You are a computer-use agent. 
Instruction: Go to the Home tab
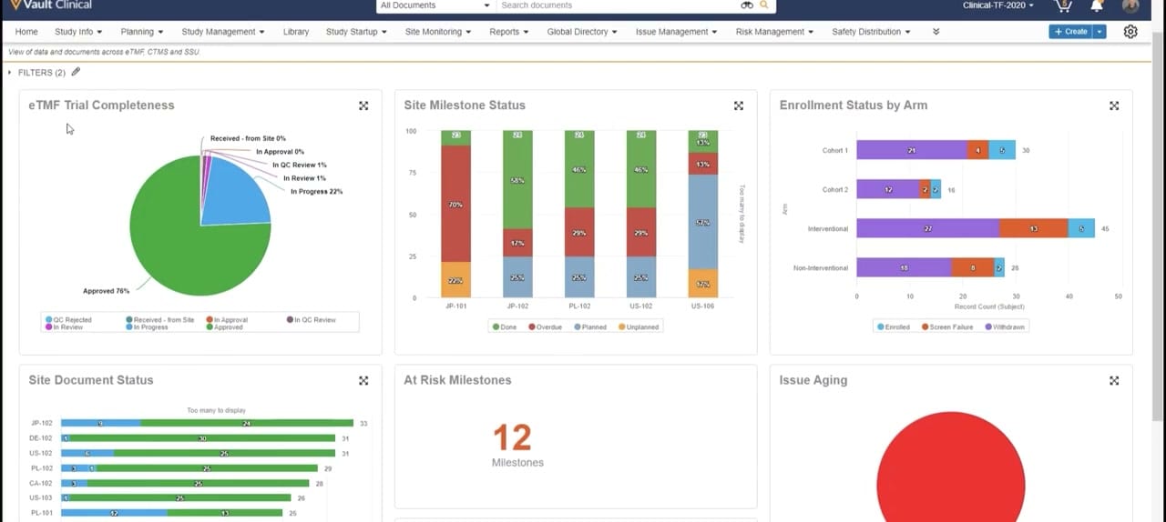click(26, 32)
